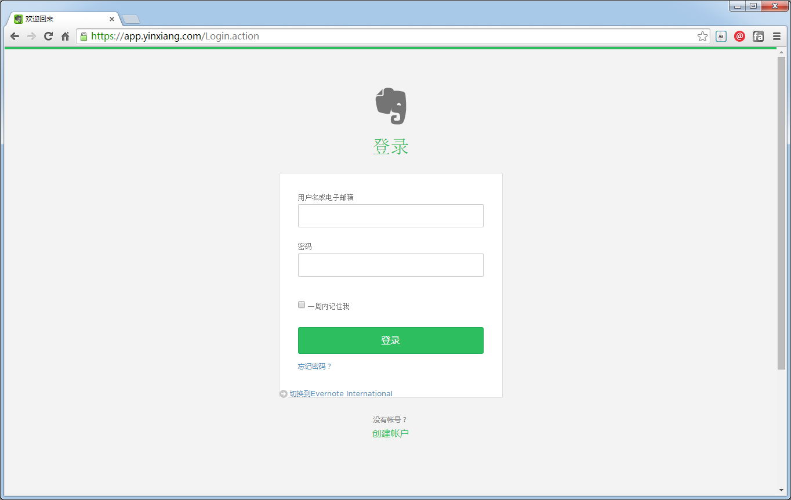The width and height of the screenshot is (791, 500).
Task: Switch to Evernote International link
Action: (341, 394)
